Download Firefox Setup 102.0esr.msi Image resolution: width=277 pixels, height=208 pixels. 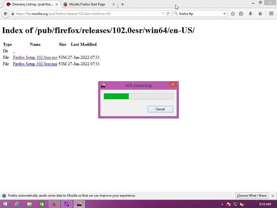point(35,64)
